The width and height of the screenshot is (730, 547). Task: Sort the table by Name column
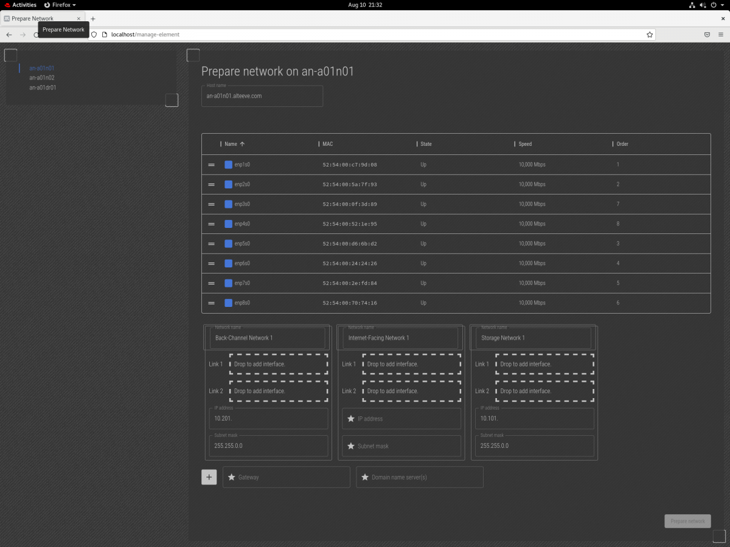(231, 144)
